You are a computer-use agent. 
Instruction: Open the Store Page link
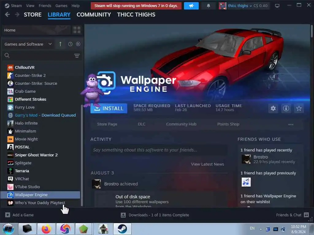pos(107,124)
